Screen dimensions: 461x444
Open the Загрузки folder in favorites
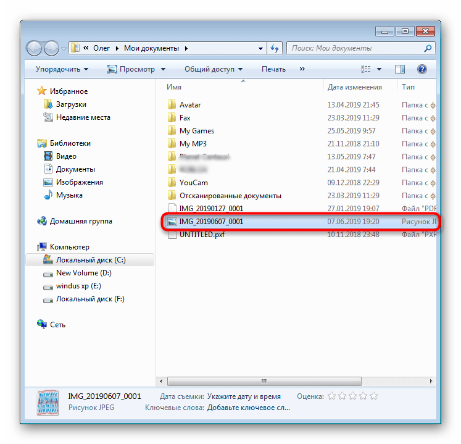(71, 104)
